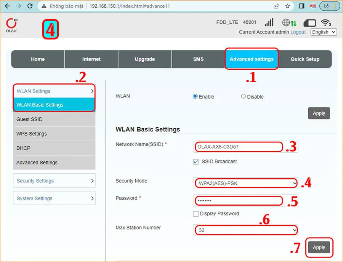
Task: Click the OLAX logo
Action: 11,25
